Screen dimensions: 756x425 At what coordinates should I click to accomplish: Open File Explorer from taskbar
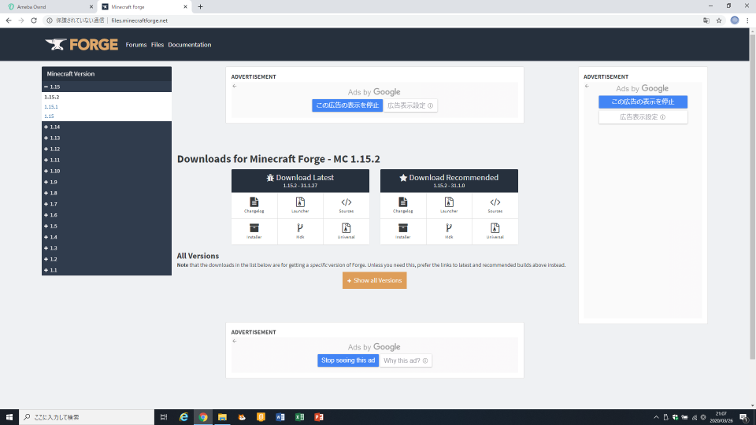pyautogui.click(x=222, y=417)
